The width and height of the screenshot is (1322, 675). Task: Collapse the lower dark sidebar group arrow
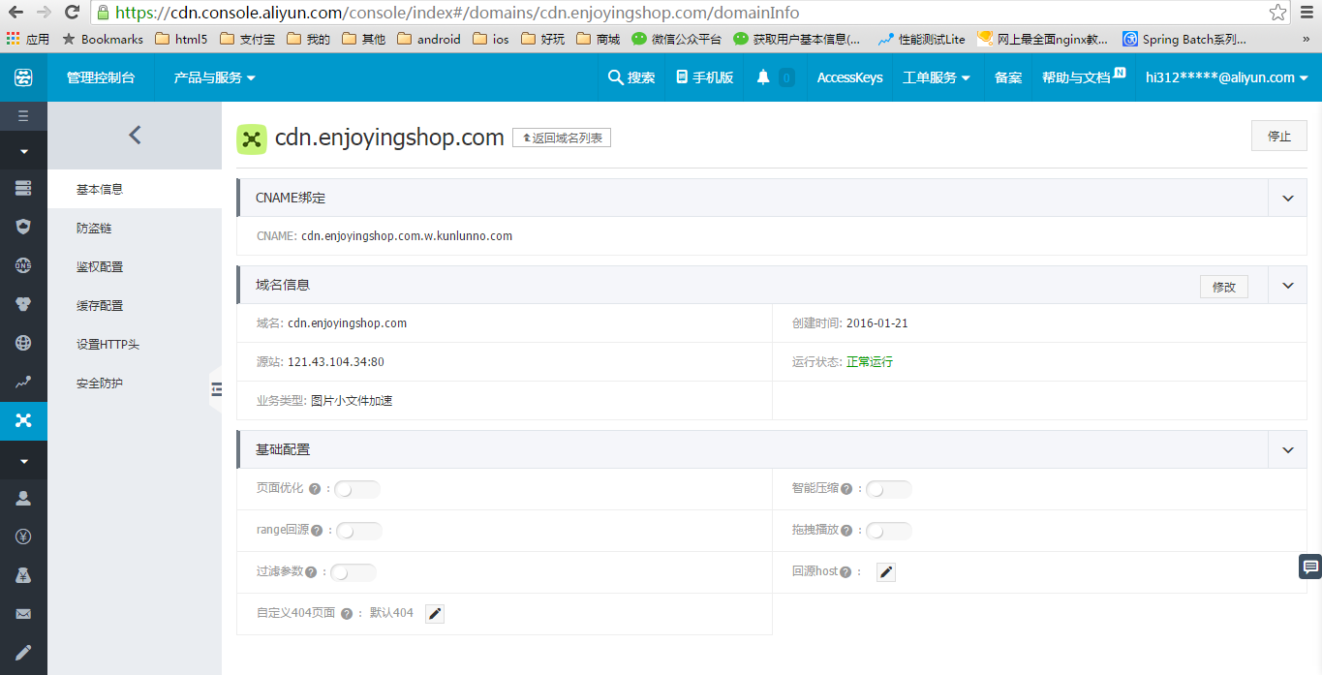[23, 461]
